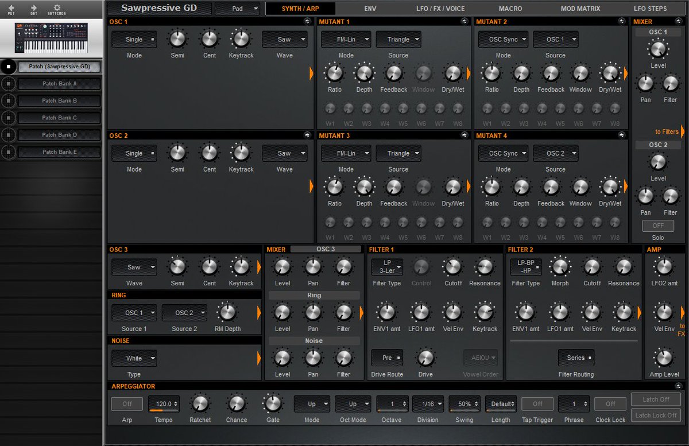Image resolution: width=689 pixels, height=446 pixels.
Task: Select the Patch Bank A radio button
Action: 8,84
